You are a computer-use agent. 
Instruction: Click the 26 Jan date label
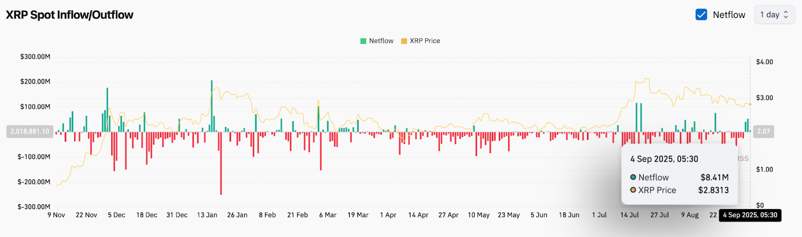[x=237, y=215]
